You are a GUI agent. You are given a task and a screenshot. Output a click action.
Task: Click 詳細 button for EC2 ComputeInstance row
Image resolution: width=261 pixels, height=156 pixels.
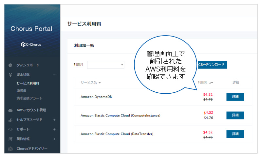click(x=235, y=115)
